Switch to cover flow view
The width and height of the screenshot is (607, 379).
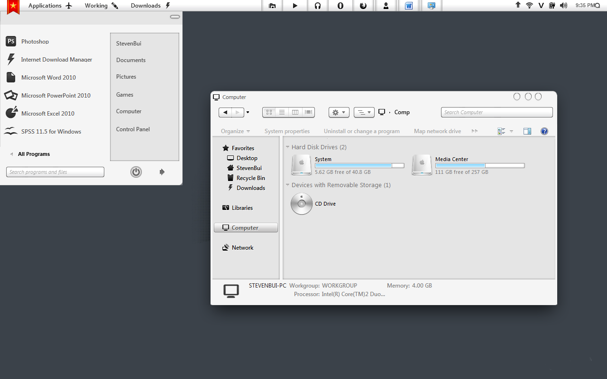(x=309, y=112)
